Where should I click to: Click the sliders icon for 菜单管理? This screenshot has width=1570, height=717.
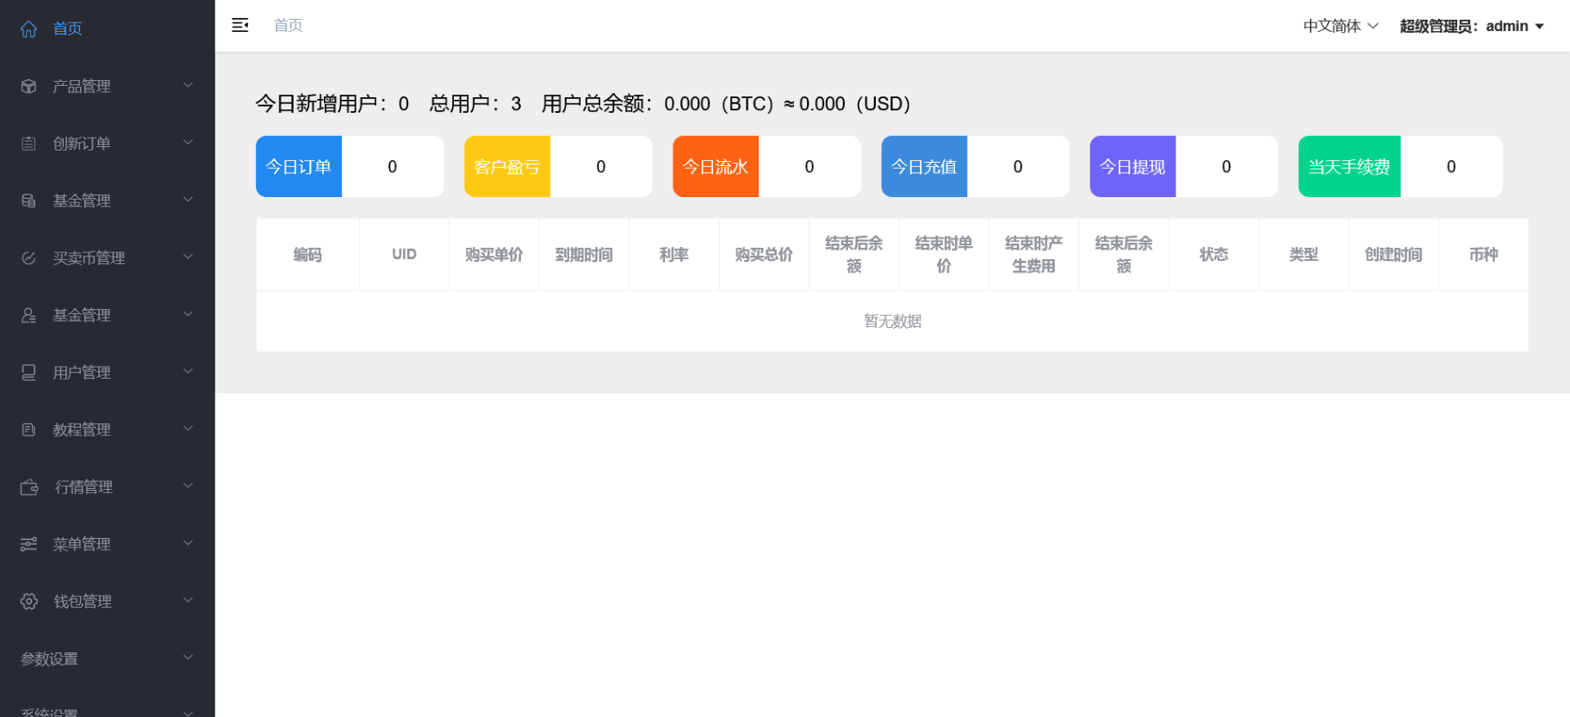pyautogui.click(x=28, y=544)
